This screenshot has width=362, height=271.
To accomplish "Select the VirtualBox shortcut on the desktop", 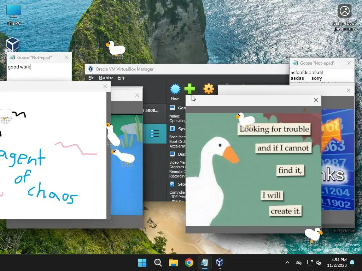I will [12, 45].
